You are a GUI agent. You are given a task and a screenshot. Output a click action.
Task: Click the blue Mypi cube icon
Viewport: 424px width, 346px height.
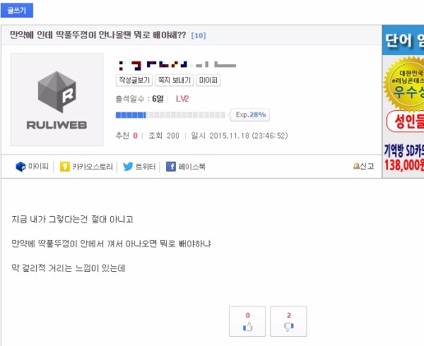pos(20,167)
